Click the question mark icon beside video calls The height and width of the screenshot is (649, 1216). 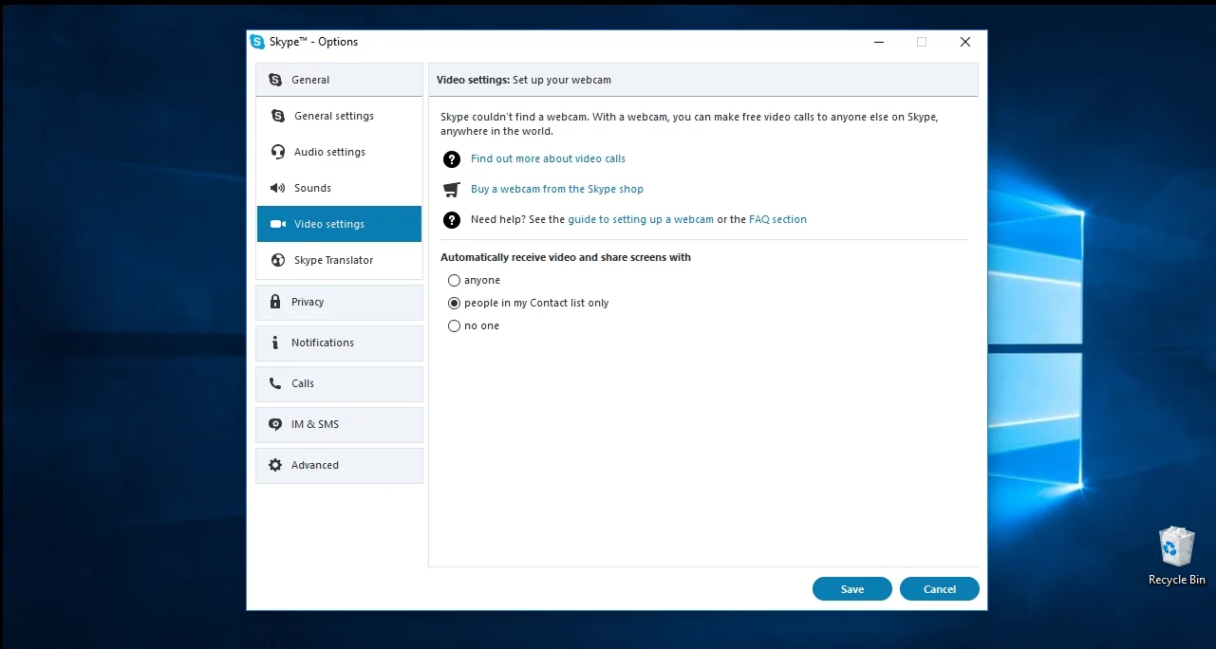tap(452, 159)
